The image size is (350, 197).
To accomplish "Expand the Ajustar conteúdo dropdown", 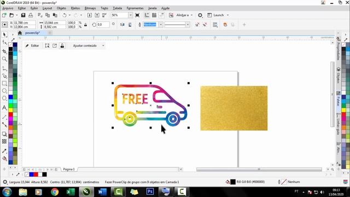I will pyautogui.click(x=103, y=45).
